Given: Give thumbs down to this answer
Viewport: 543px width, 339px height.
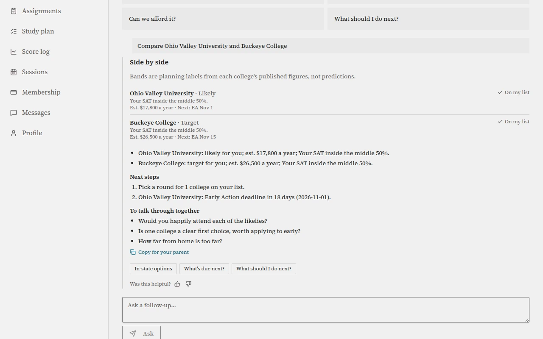Looking at the screenshot, I should point(188,284).
